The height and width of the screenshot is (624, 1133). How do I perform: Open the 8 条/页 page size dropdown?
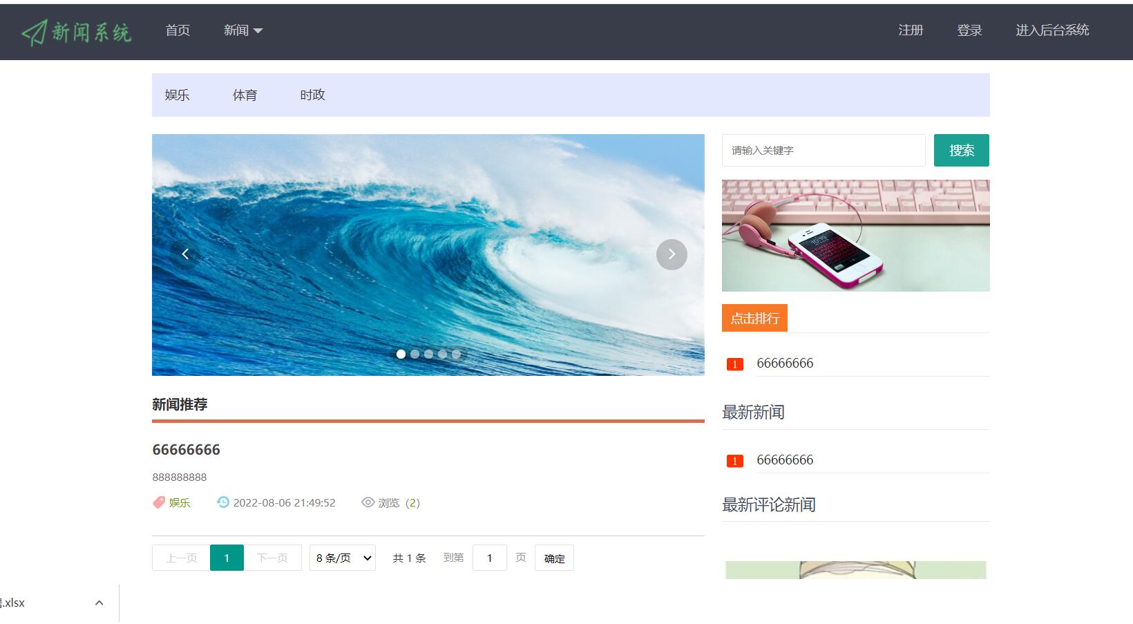(x=343, y=558)
